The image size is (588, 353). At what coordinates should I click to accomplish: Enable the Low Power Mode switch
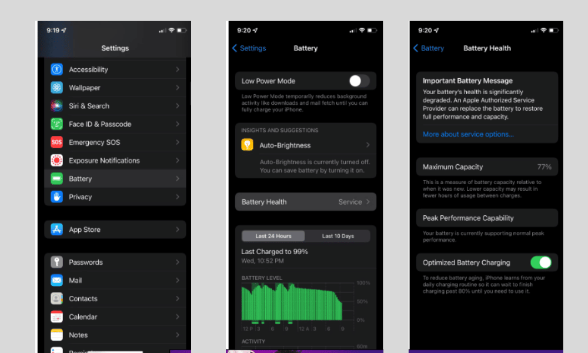(x=359, y=81)
